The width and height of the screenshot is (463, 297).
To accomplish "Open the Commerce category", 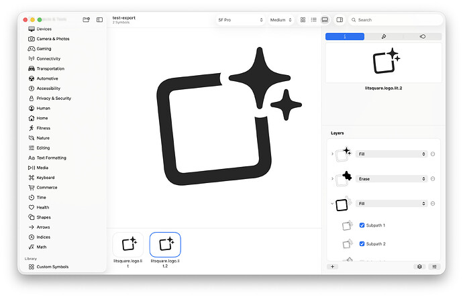I will (x=43, y=188).
